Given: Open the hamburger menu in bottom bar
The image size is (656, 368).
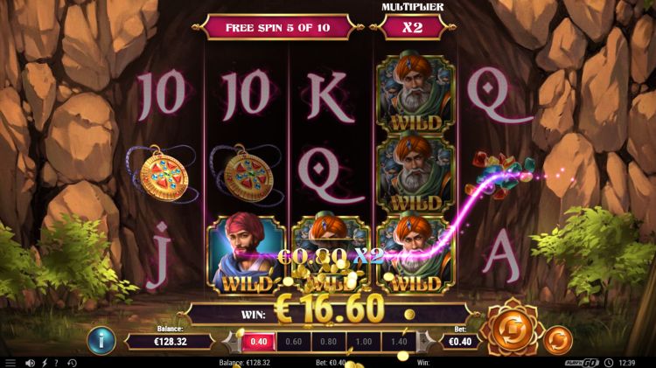Looking at the screenshot, I should tap(10, 363).
